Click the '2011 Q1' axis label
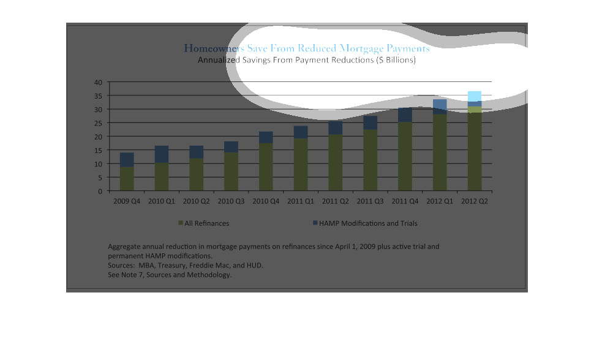 301,201
